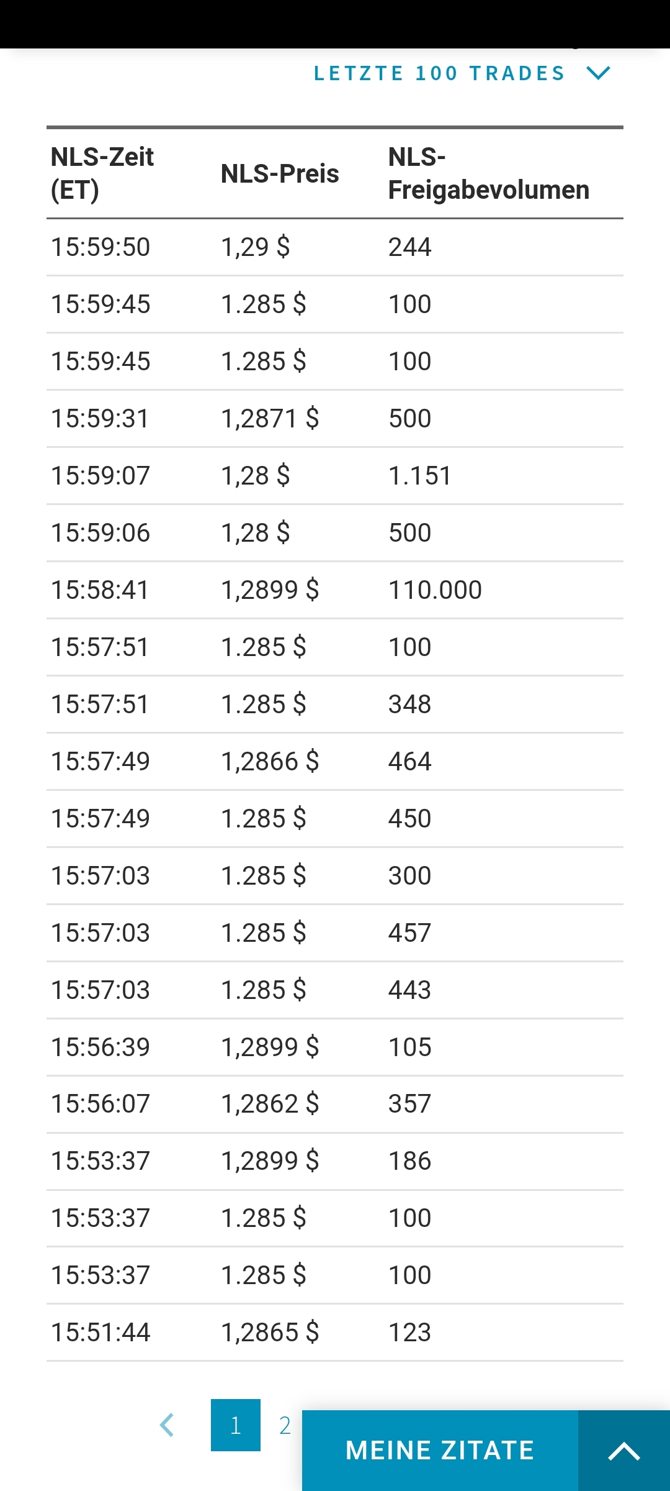Viewport: 670px width, 1491px height.
Task: Open the Letzte 100 Trades dropdown
Action: pyautogui.click(x=439, y=73)
